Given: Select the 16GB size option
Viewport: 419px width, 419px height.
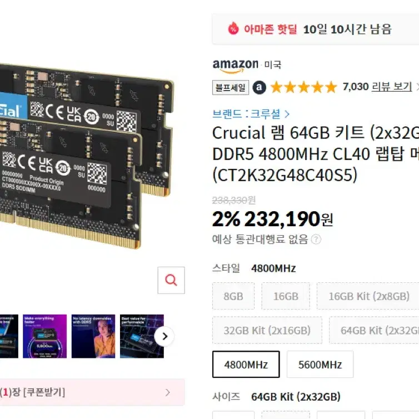Looking at the screenshot, I should (x=286, y=296).
